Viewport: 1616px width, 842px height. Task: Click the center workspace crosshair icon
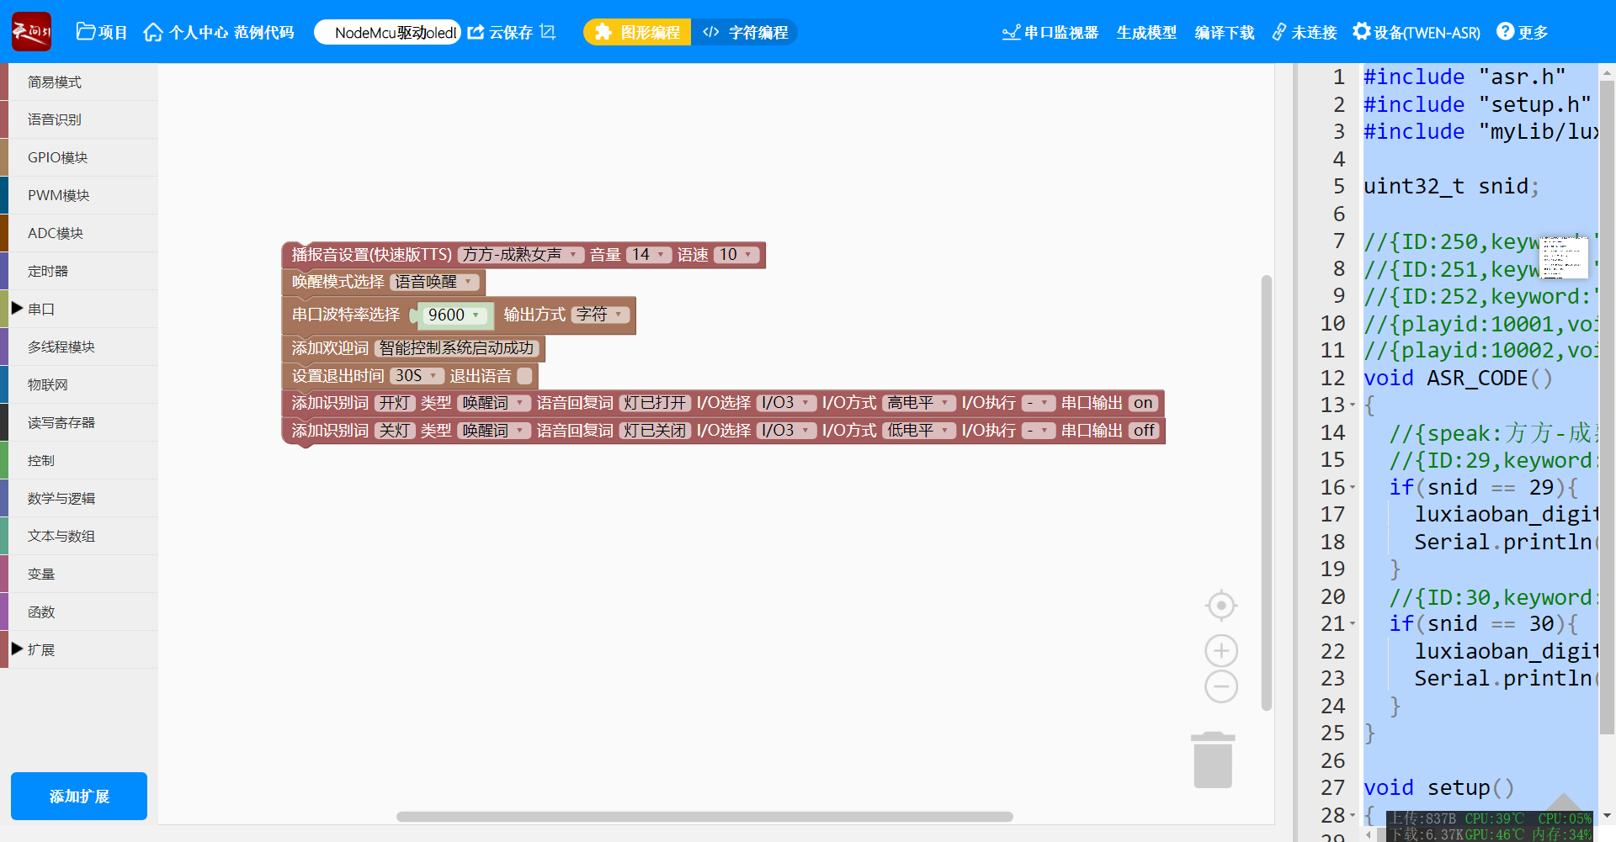pos(1220,606)
